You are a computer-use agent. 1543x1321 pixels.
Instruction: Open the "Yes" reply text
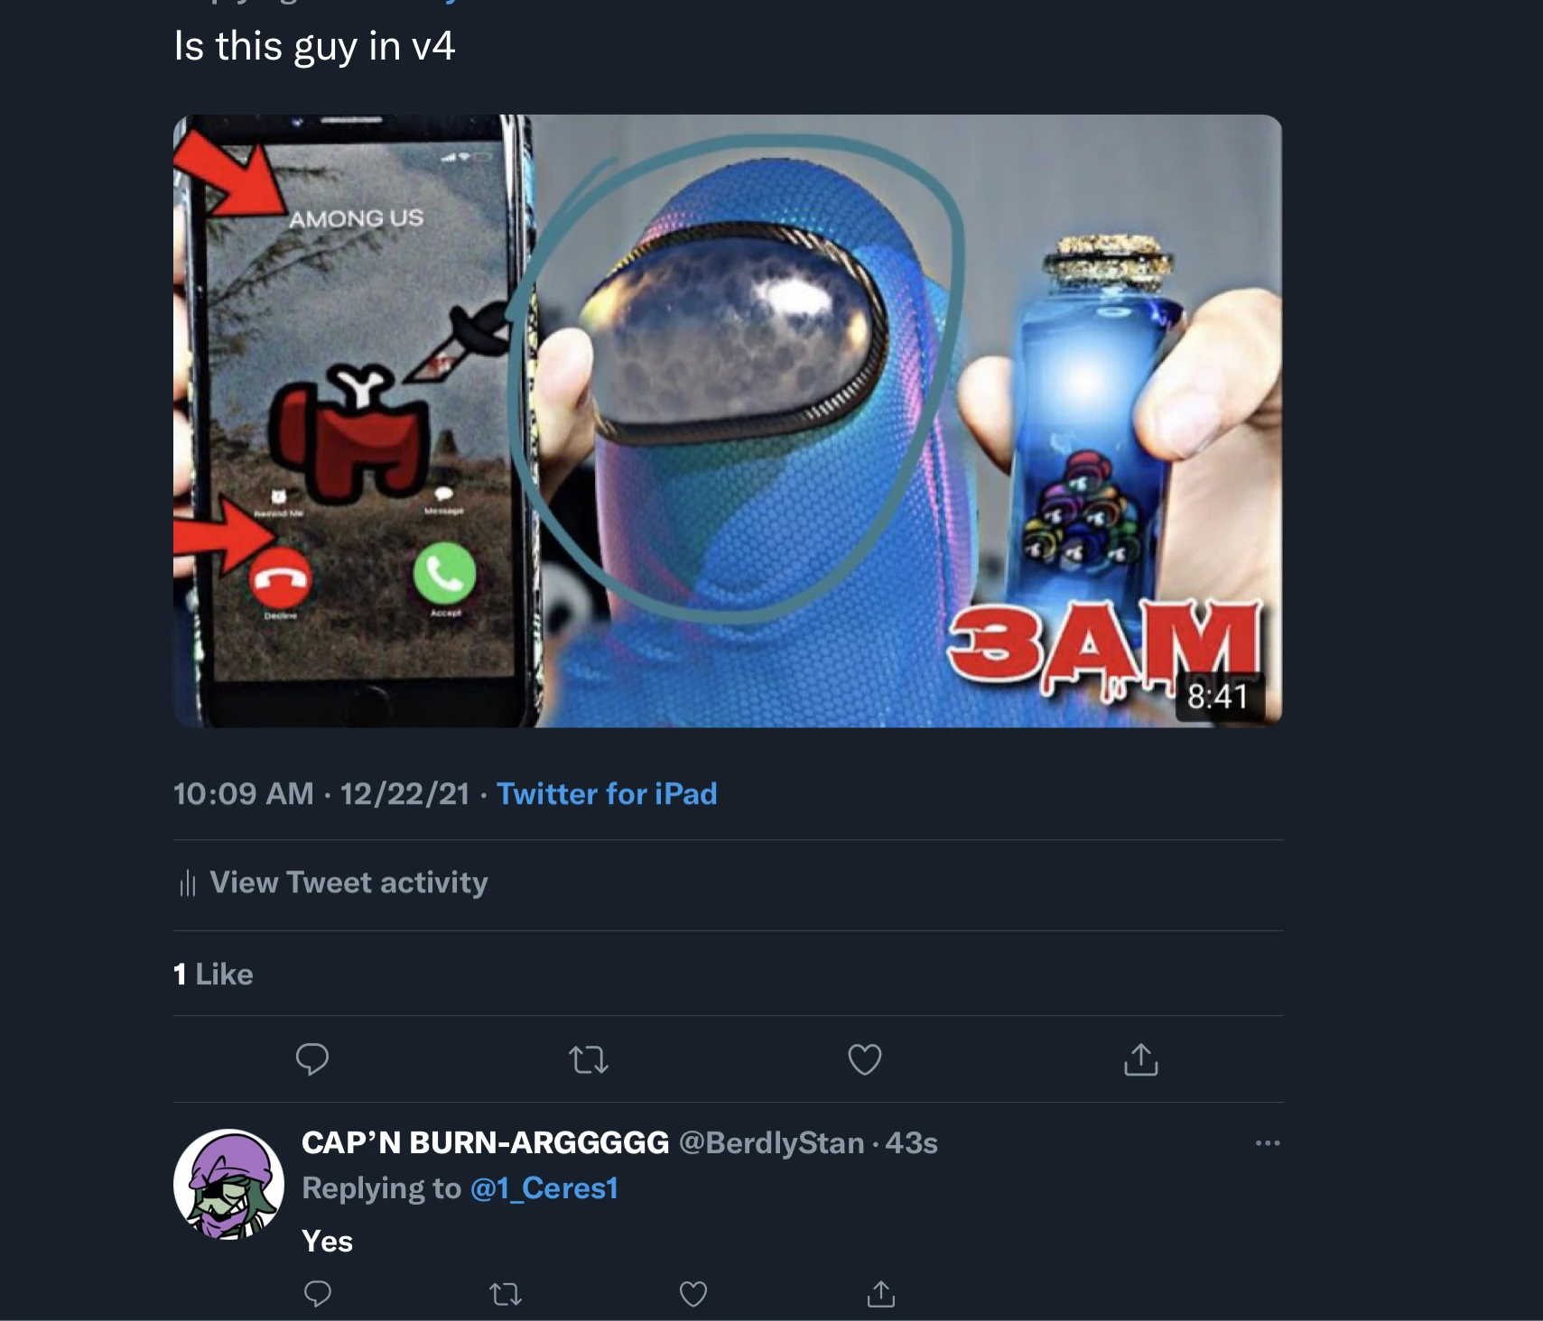(x=327, y=1242)
